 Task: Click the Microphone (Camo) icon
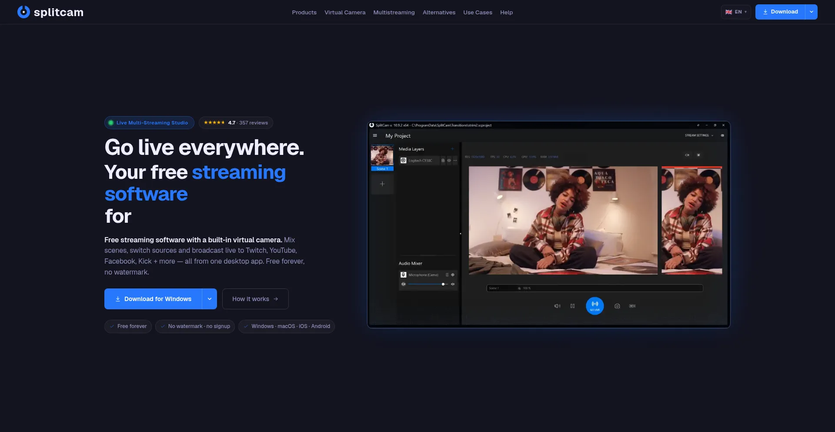point(404,275)
